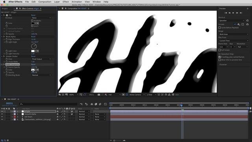Open the Fill Mask dropdown
The image size is (252, 142).
[41, 18]
